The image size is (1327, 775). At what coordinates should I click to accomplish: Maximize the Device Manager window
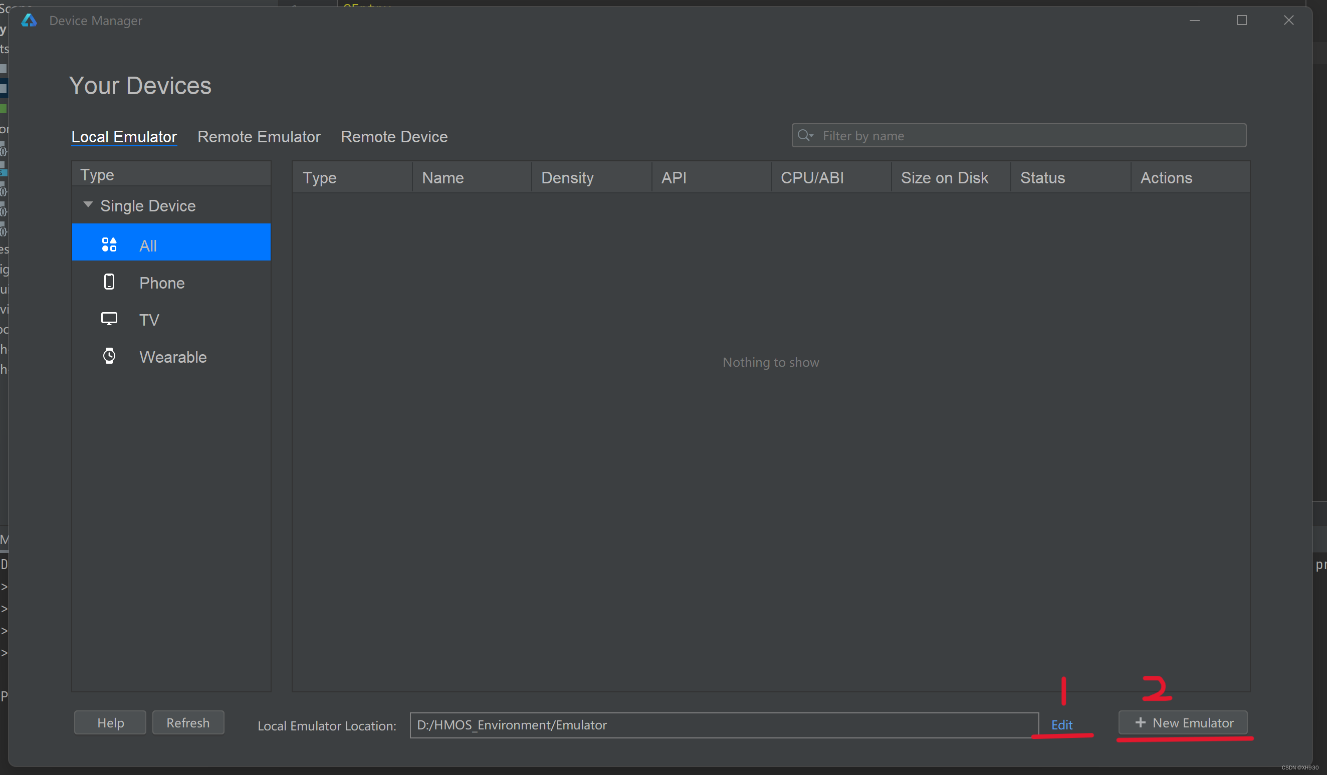1241,21
